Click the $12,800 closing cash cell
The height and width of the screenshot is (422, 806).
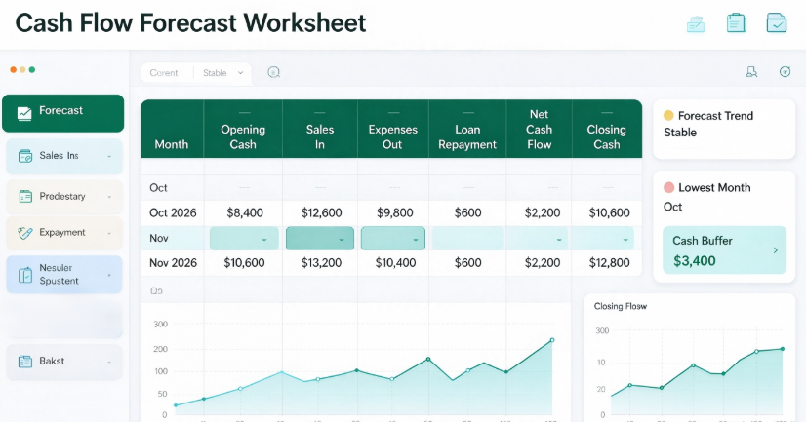coord(609,263)
